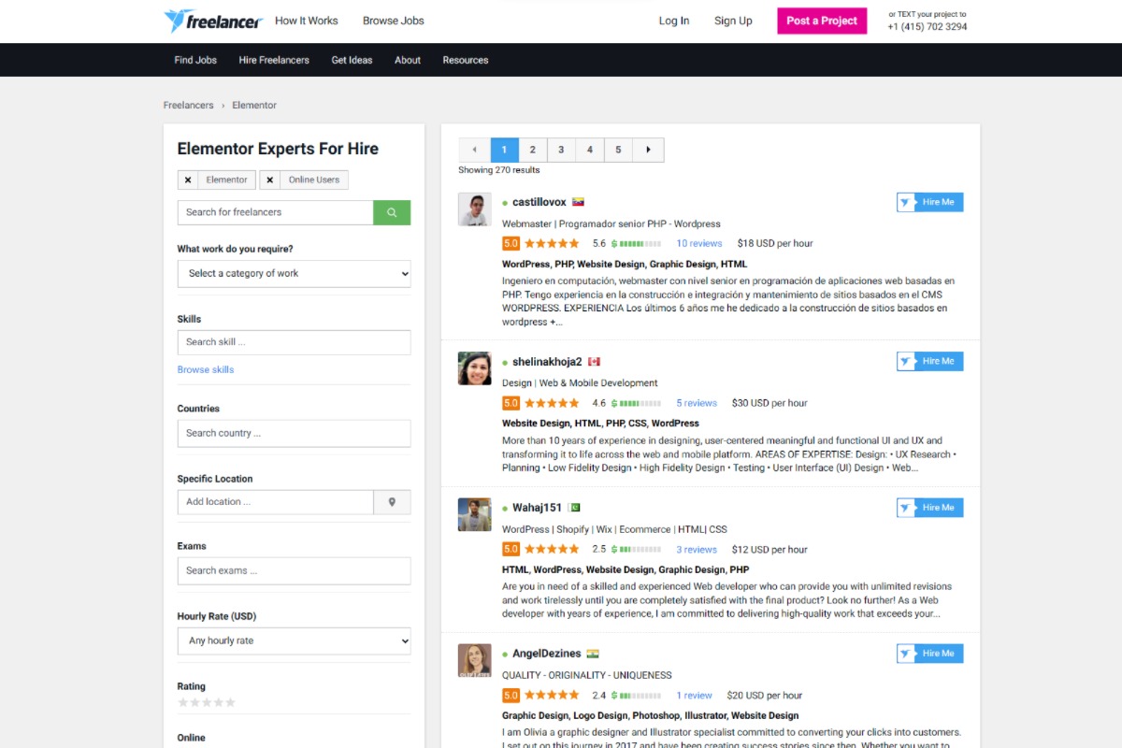Open shelinakhoja2 5 reviews link
1122x748 pixels.
point(697,403)
